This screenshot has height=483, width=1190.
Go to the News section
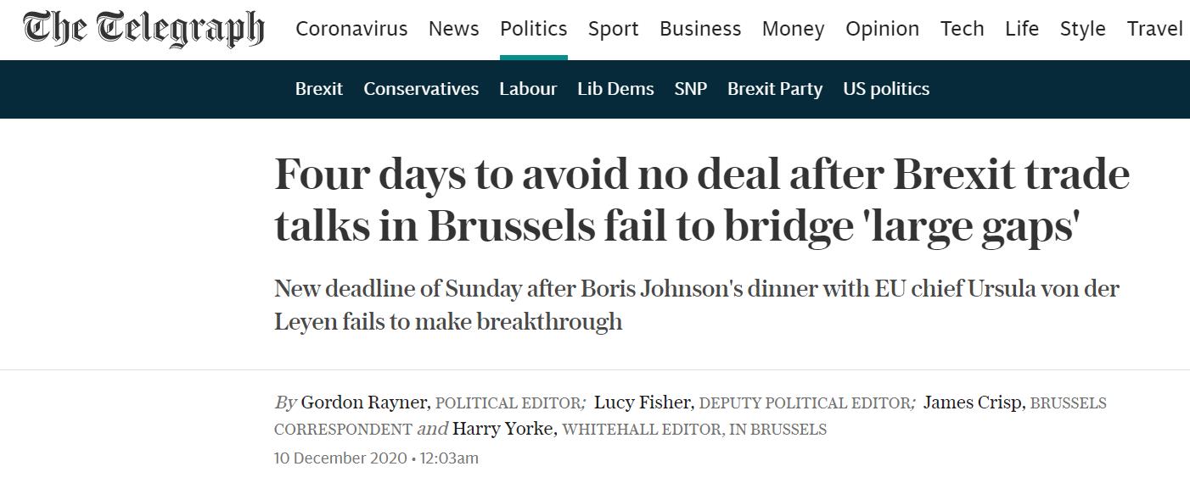pos(453,29)
